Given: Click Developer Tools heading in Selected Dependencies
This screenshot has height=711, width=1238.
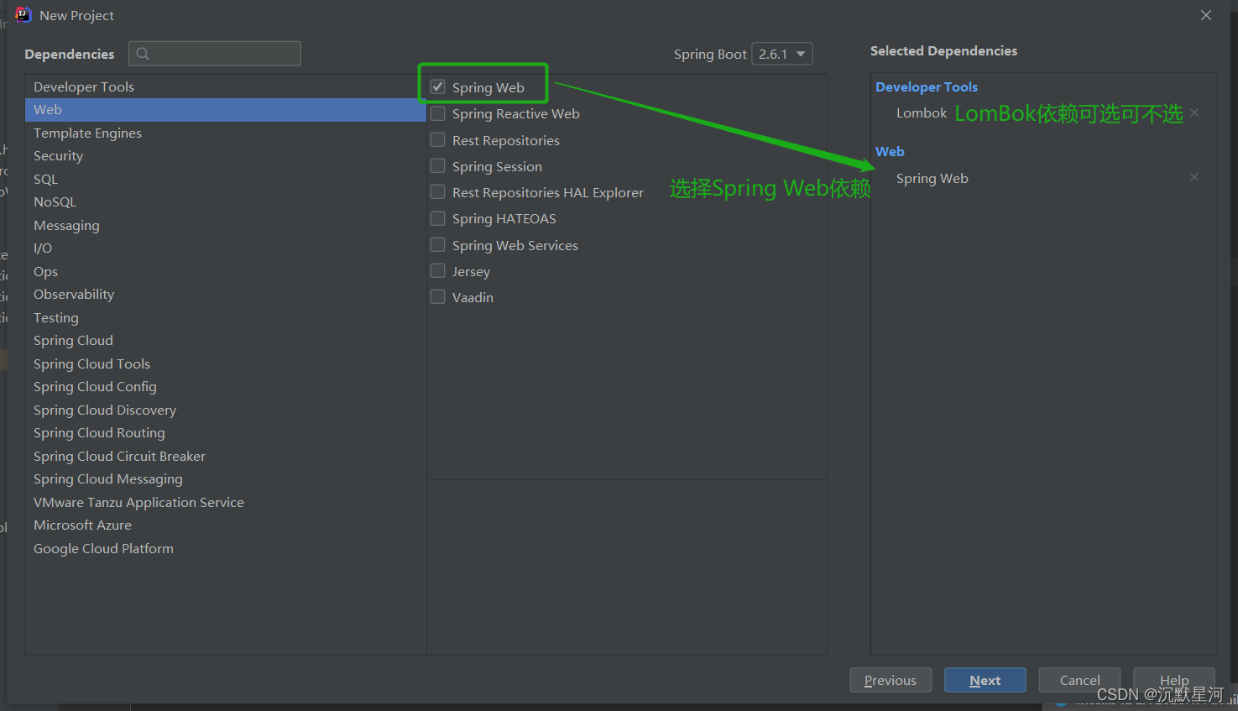Looking at the screenshot, I should tap(927, 86).
